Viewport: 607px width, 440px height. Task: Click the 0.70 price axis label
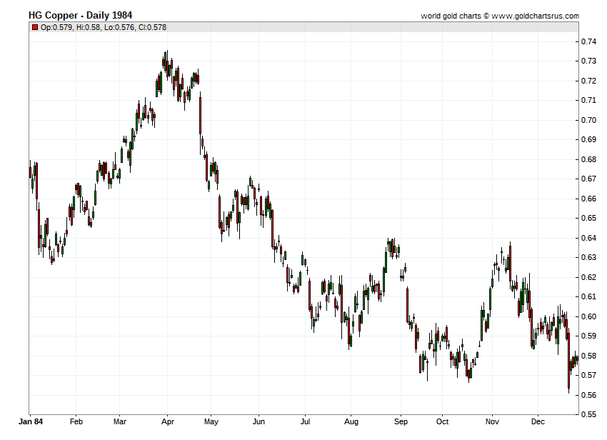[589, 120]
